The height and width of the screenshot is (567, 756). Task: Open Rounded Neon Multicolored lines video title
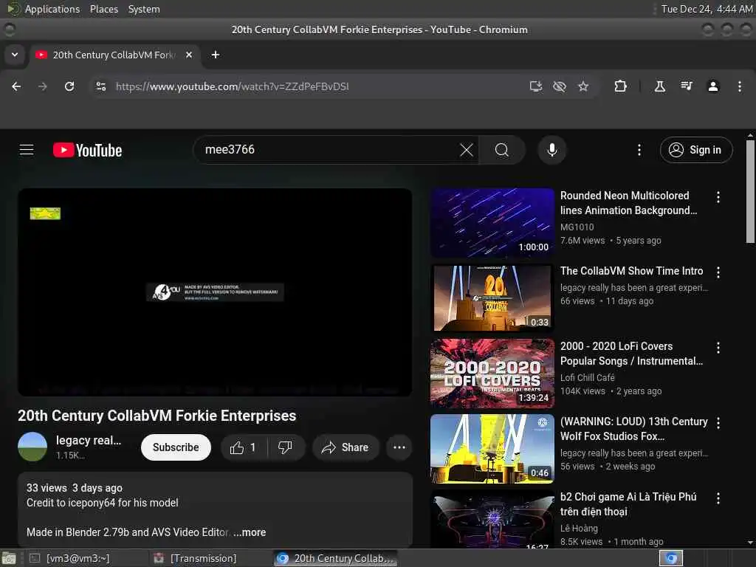(628, 203)
